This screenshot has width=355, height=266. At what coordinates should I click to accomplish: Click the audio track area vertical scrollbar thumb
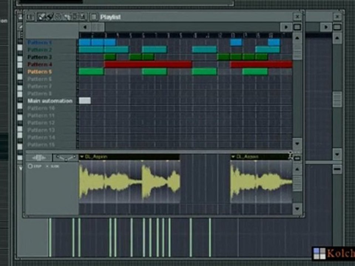[x=297, y=183]
